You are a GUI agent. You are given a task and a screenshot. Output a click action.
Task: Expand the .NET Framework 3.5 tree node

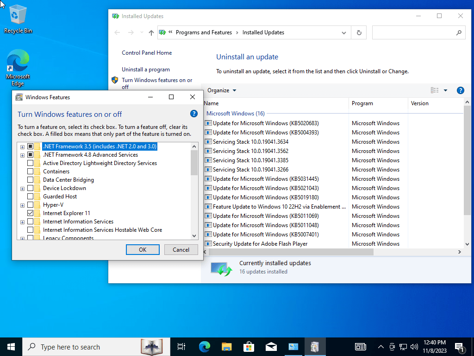pyautogui.click(x=22, y=147)
